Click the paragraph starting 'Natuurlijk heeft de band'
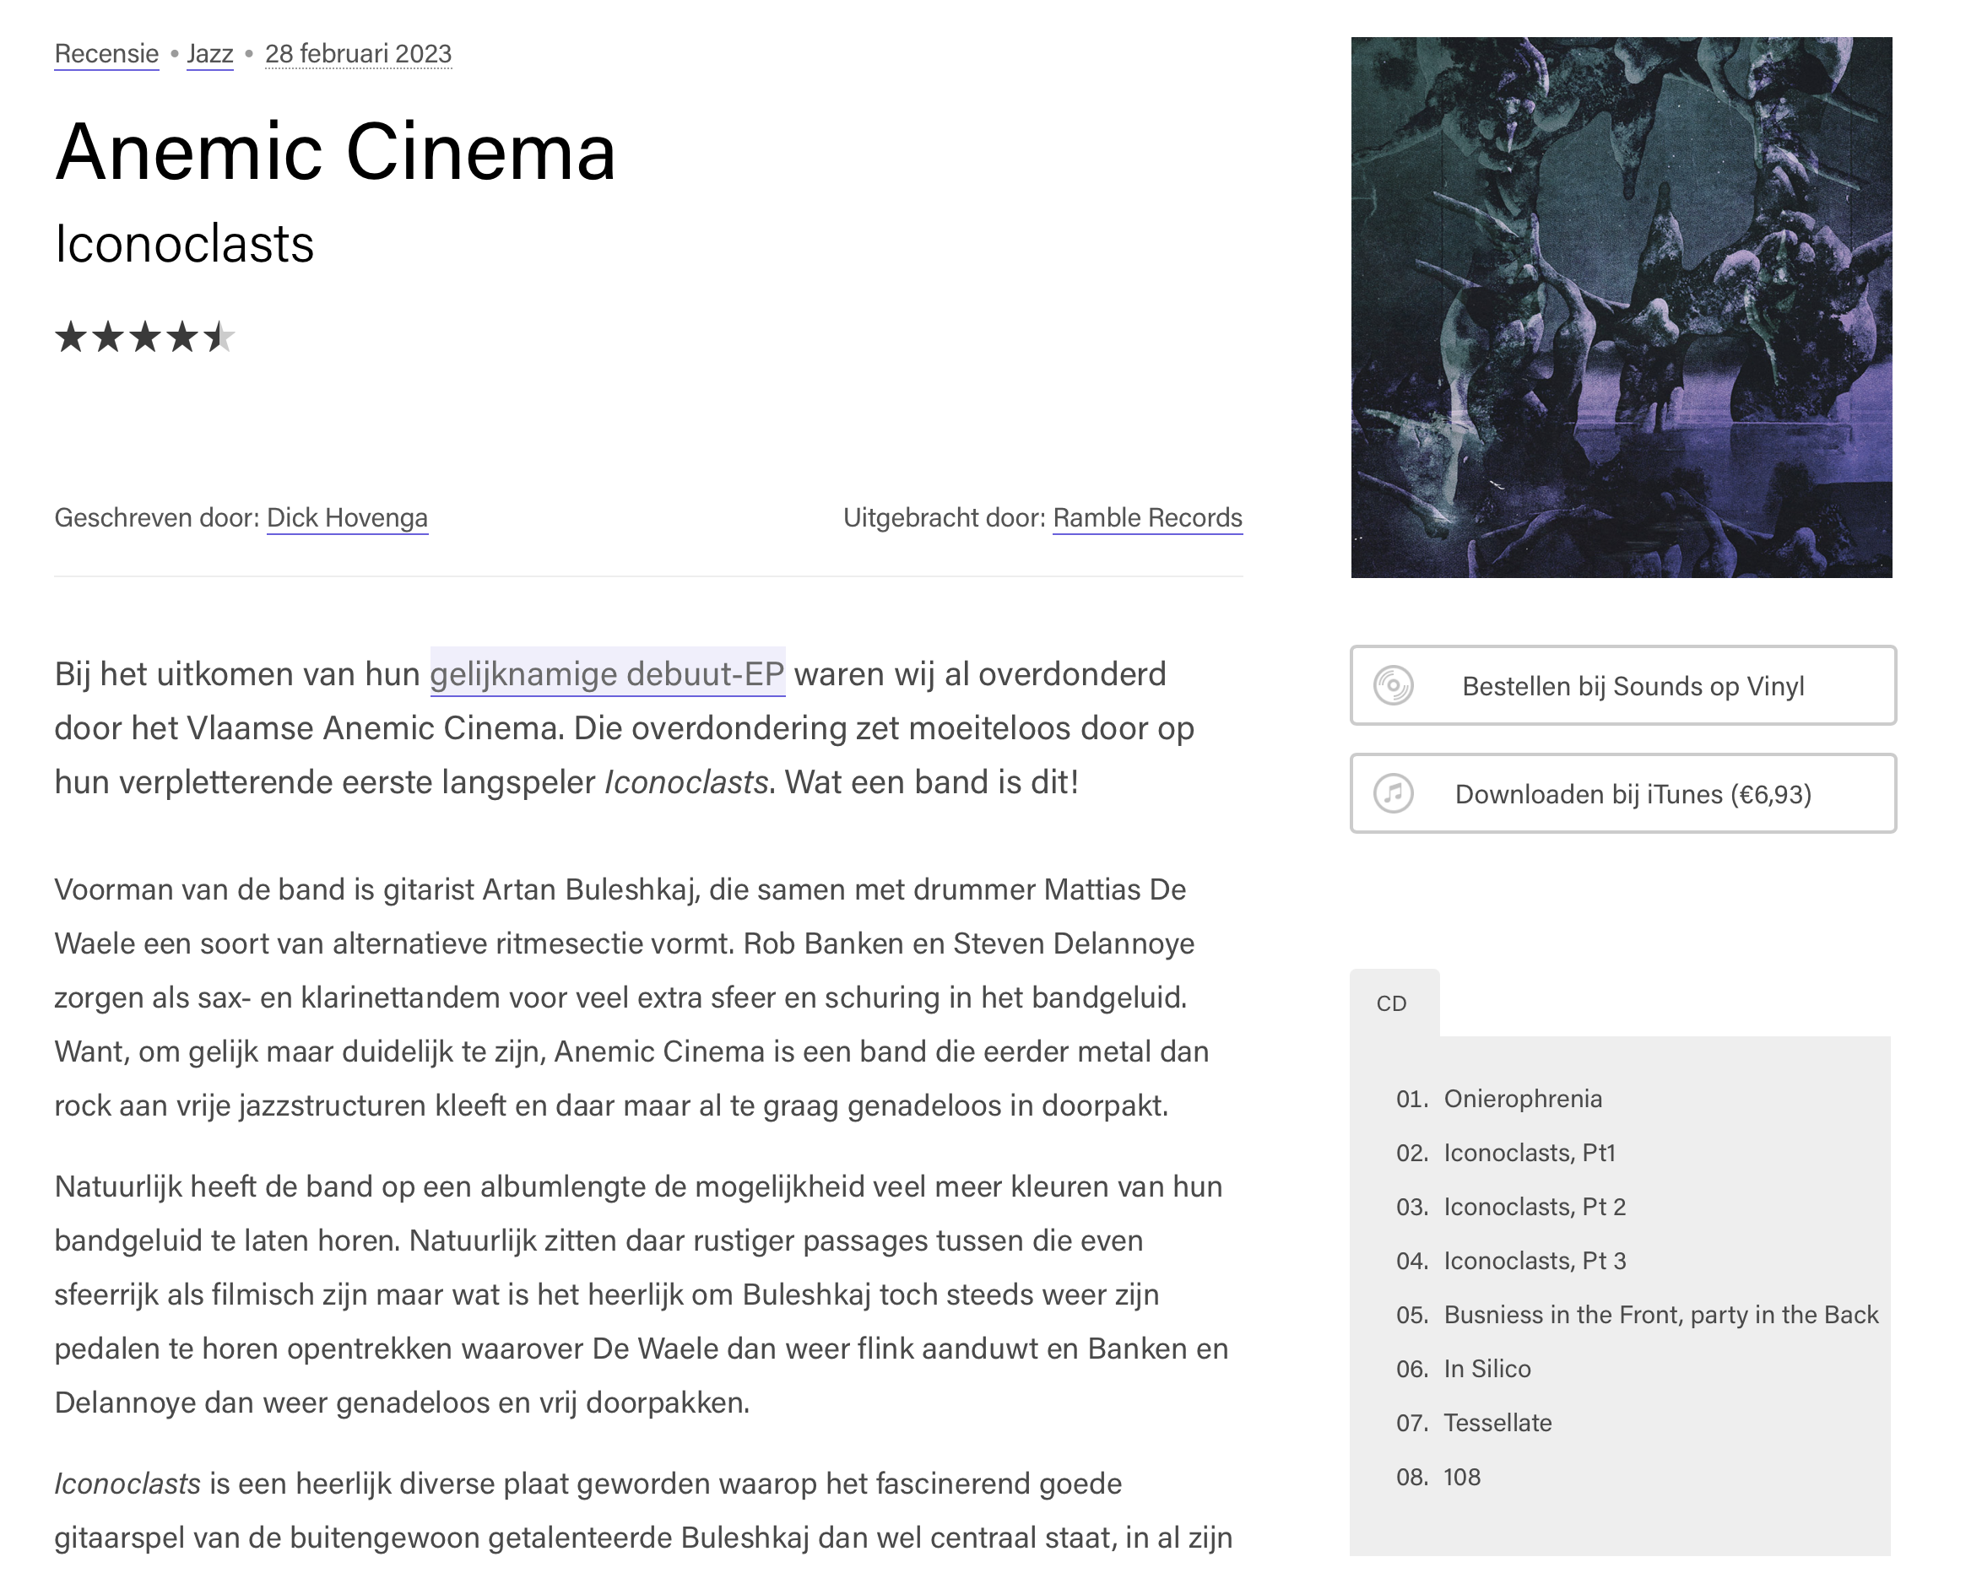Screen dimensions: 1982x1573 (642, 1295)
